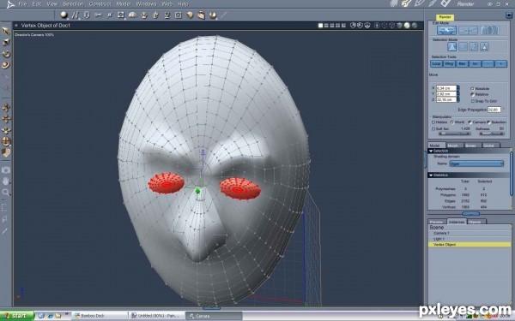
Task: Open the shading domain Name dropdown
Action: (476, 163)
